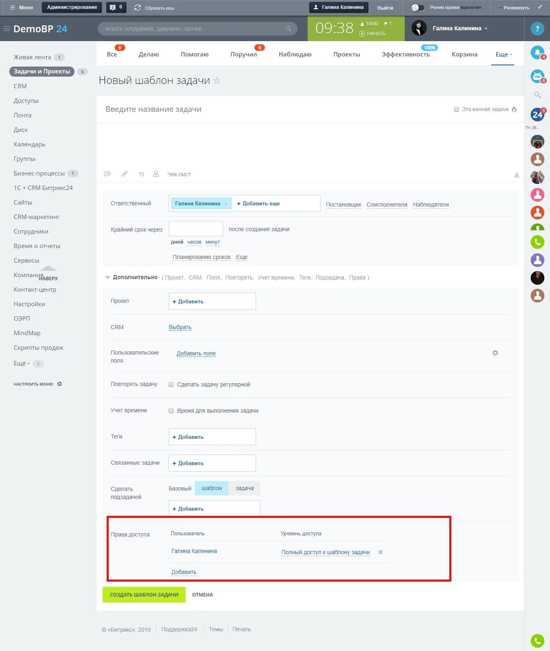Switch to the Поручил tab

click(244, 54)
